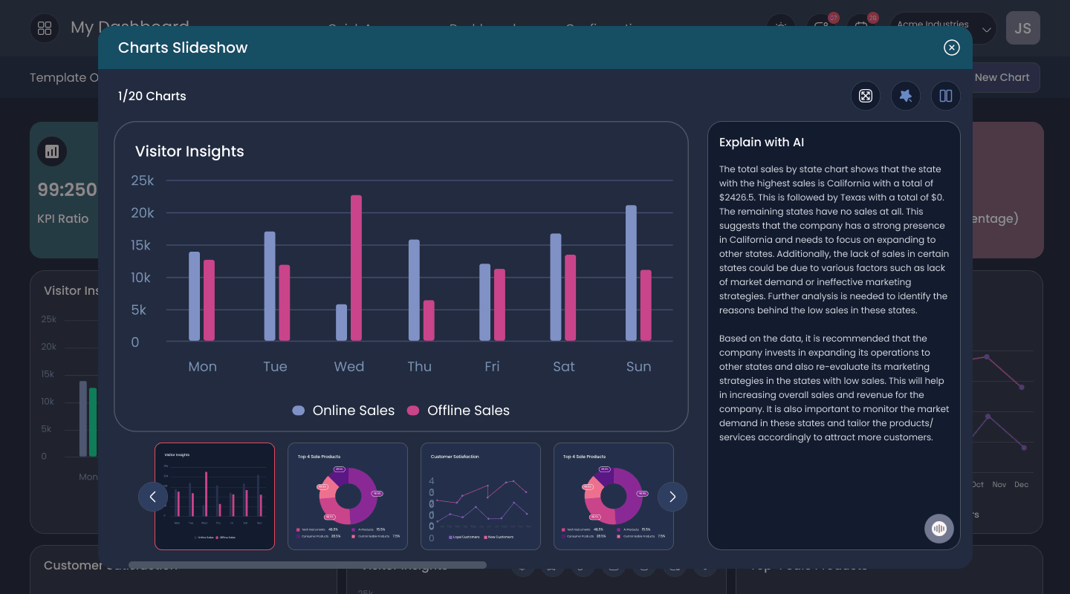Toggle the split columns layout icon

(946, 96)
